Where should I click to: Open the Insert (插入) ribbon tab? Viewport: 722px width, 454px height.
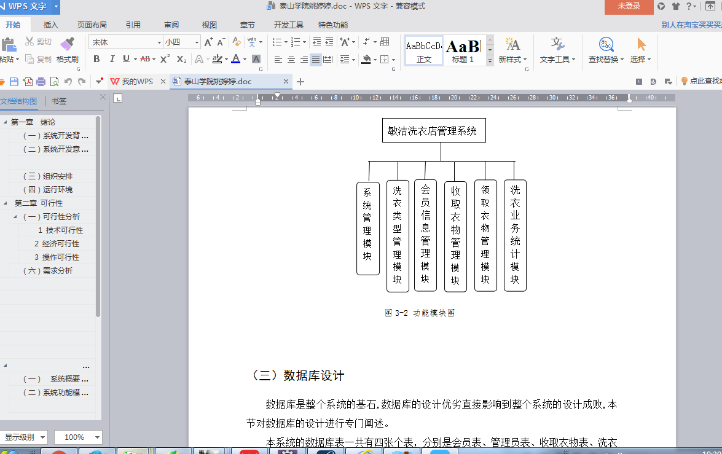pyautogui.click(x=50, y=25)
